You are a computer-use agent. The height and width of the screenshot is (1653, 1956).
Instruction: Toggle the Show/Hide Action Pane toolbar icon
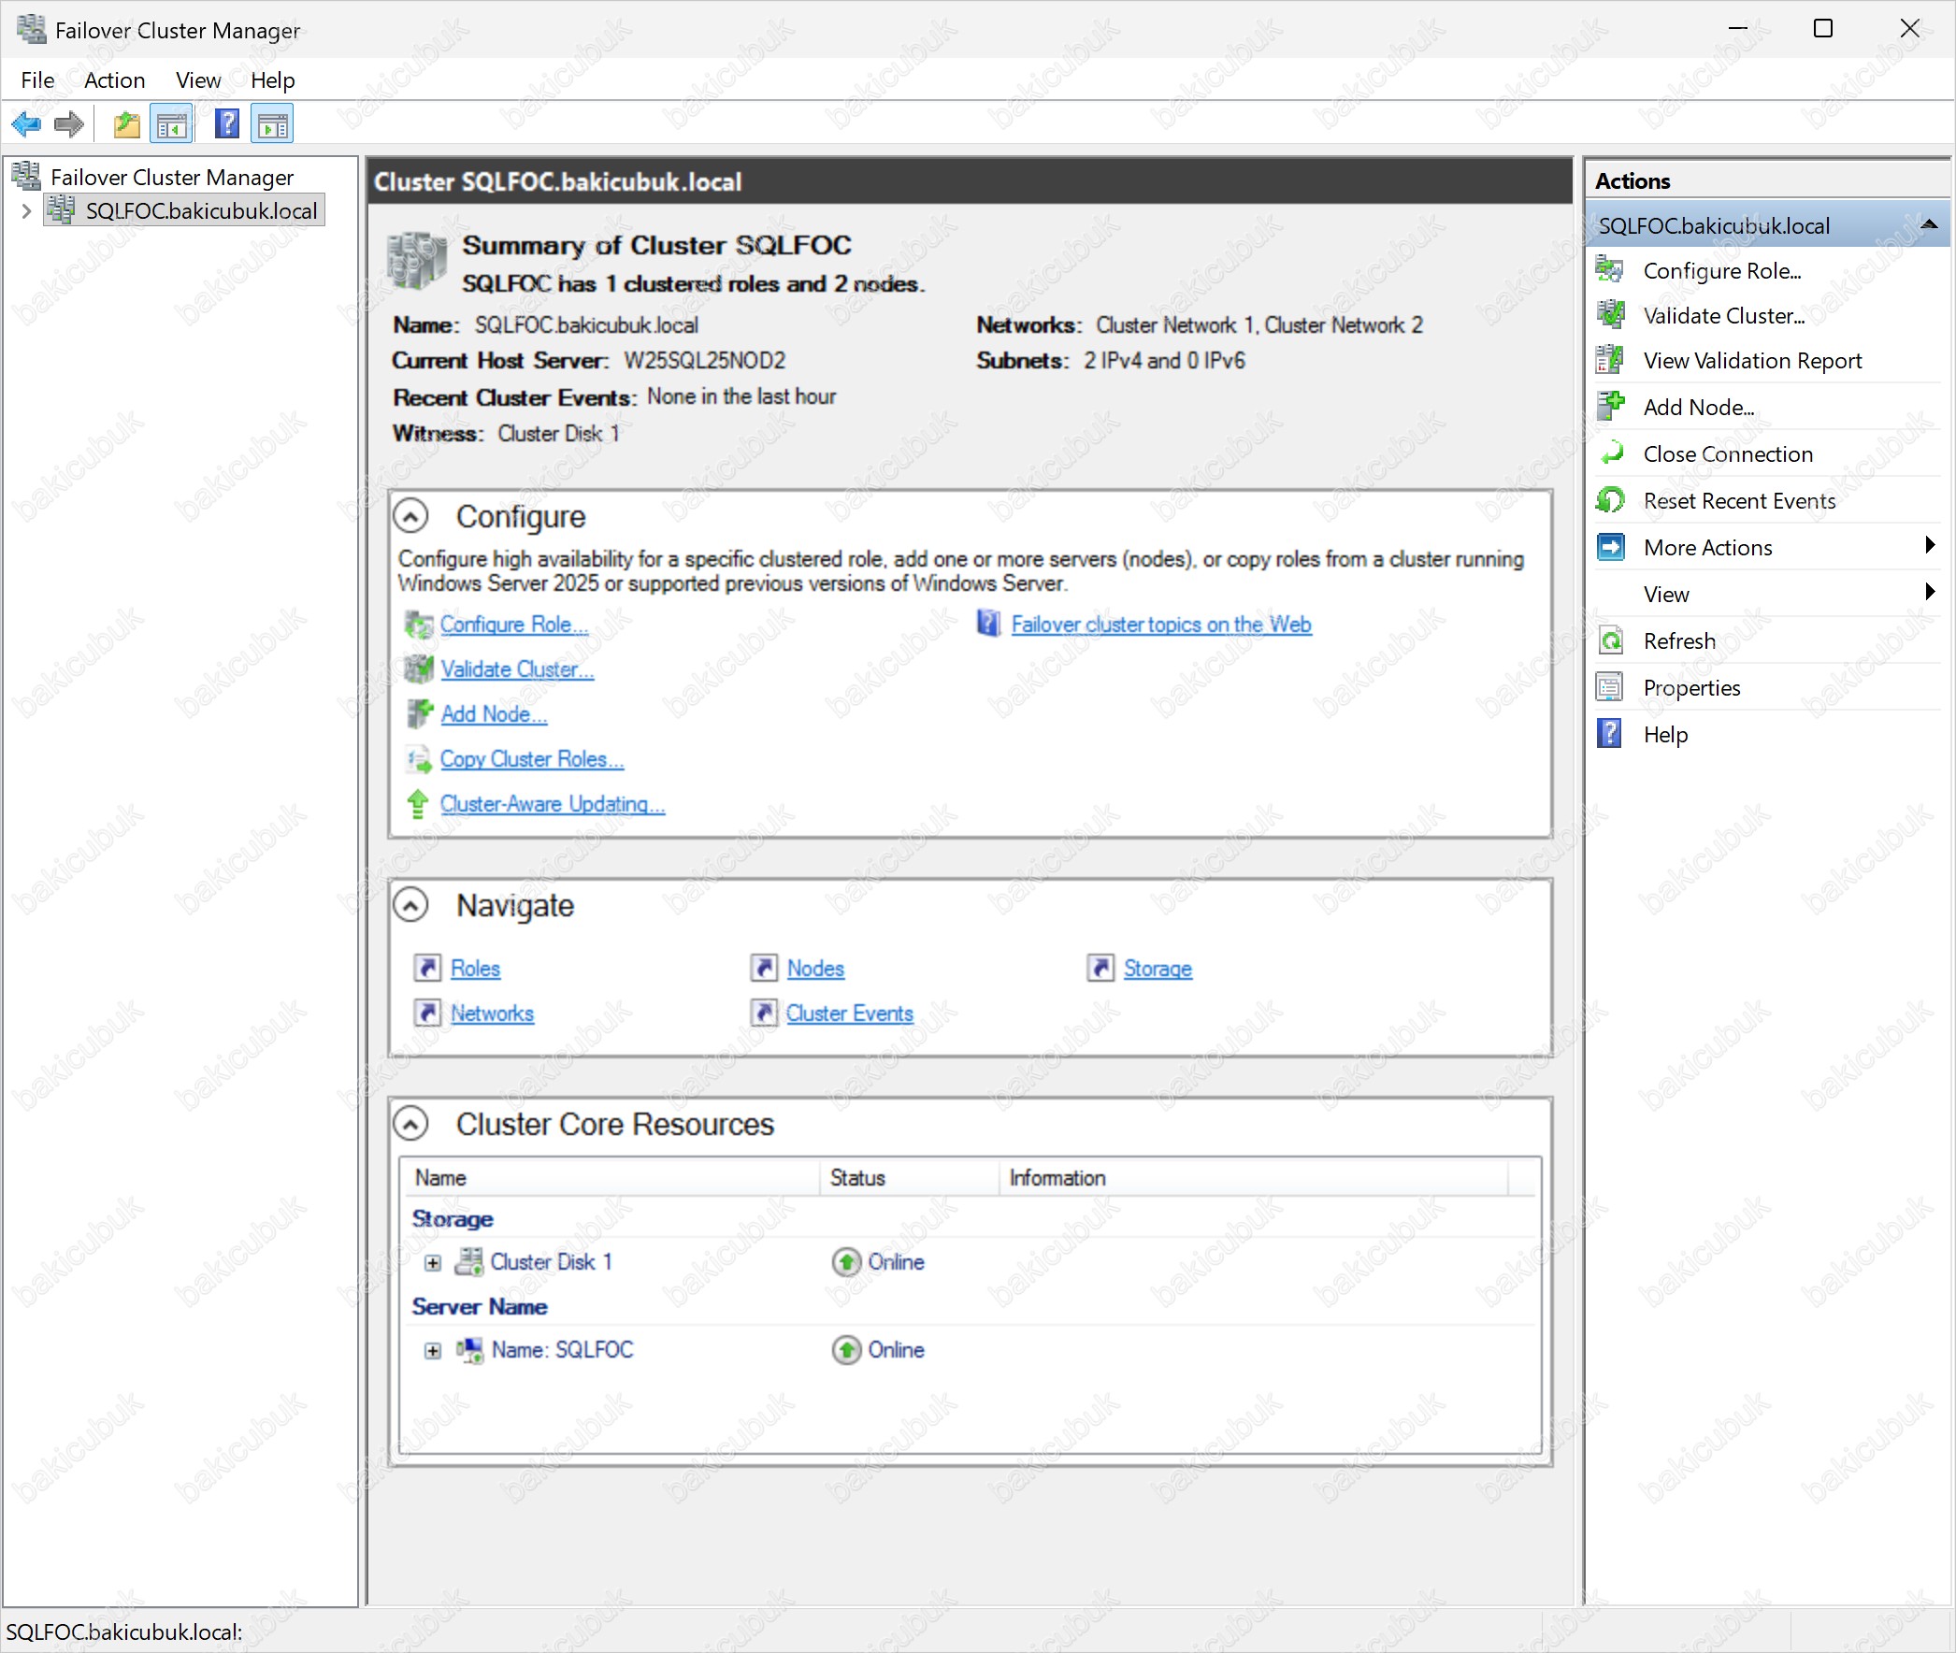[273, 123]
